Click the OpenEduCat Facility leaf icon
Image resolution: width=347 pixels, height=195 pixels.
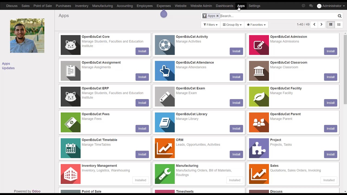259,97
